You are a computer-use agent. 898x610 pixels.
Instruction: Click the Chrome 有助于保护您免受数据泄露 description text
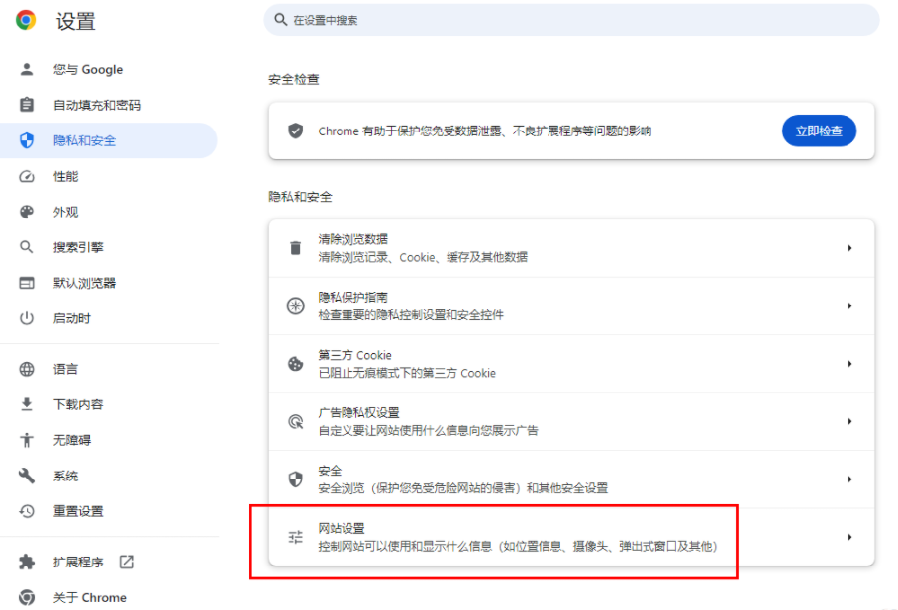(x=484, y=131)
